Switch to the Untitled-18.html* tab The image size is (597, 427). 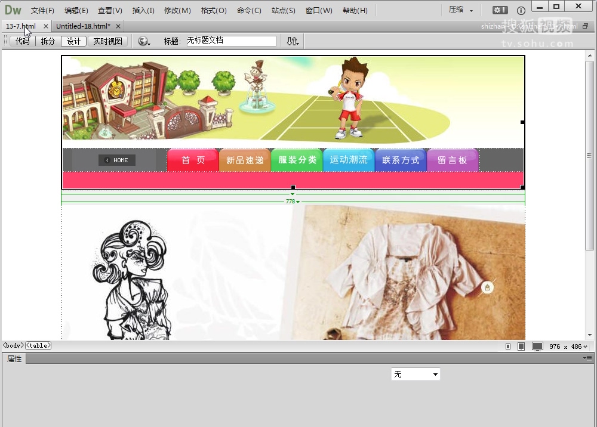(x=84, y=26)
